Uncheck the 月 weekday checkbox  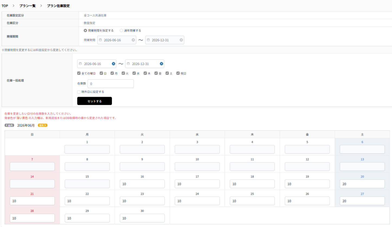pyautogui.click(x=112, y=73)
